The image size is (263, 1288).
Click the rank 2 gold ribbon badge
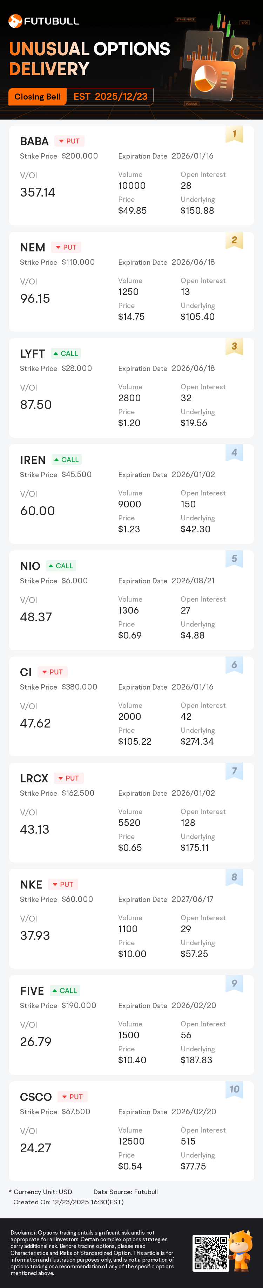tap(234, 241)
